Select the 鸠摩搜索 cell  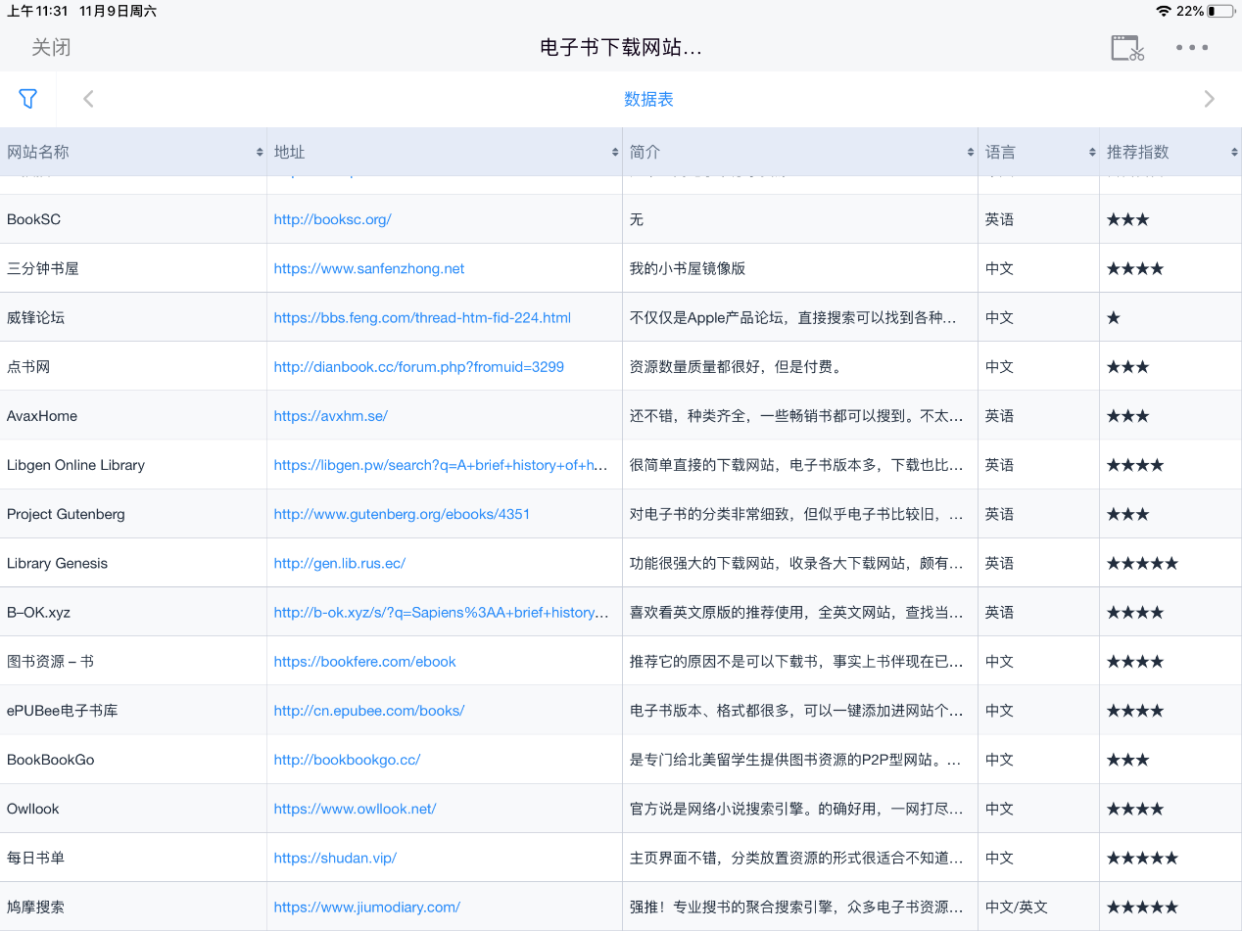(x=133, y=907)
